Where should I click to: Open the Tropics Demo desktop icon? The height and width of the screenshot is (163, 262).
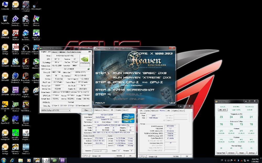click(x=26, y=149)
